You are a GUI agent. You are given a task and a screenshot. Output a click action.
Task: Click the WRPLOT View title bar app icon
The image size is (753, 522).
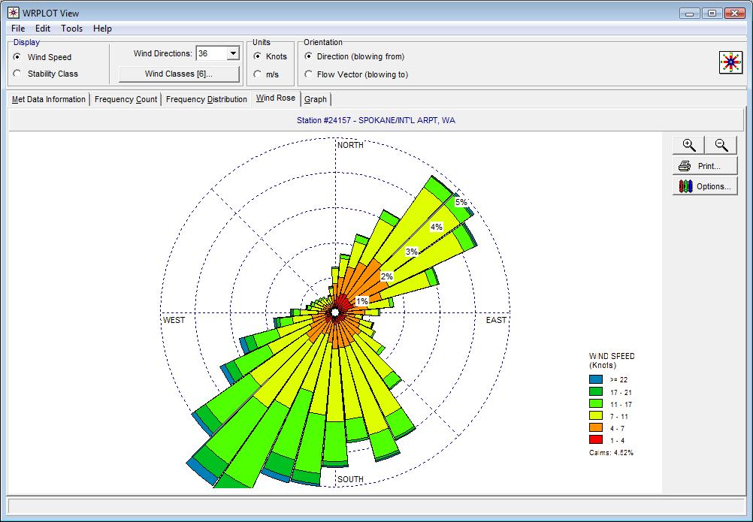point(13,13)
